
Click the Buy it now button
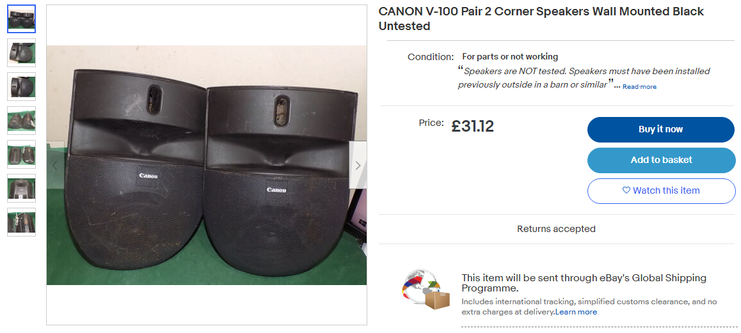click(x=660, y=129)
